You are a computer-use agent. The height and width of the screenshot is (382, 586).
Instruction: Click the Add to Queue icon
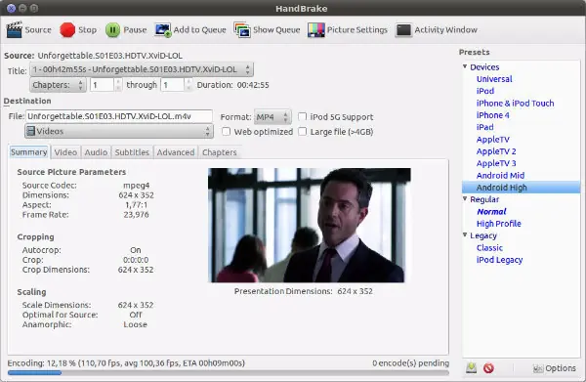[163, 30]
